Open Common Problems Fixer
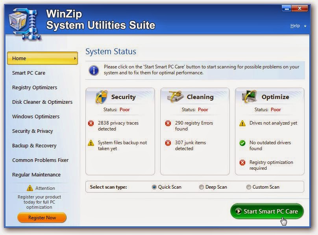 (41, 160)
